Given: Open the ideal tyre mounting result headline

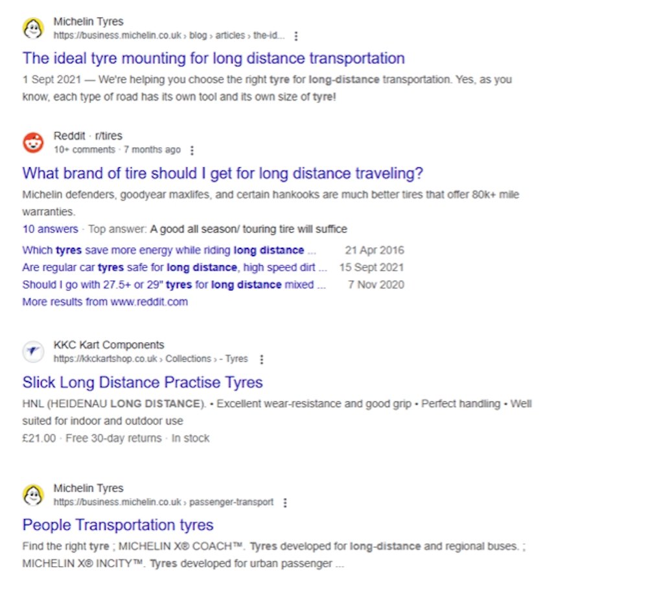Looking at the screenshot, I should point(213,58).
